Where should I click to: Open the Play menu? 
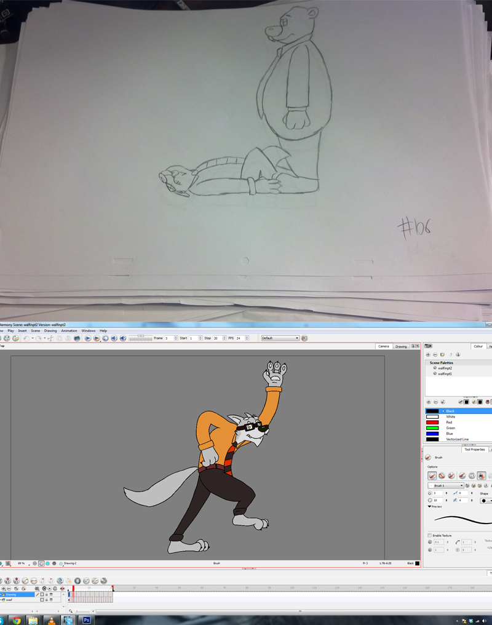point(10,331)
